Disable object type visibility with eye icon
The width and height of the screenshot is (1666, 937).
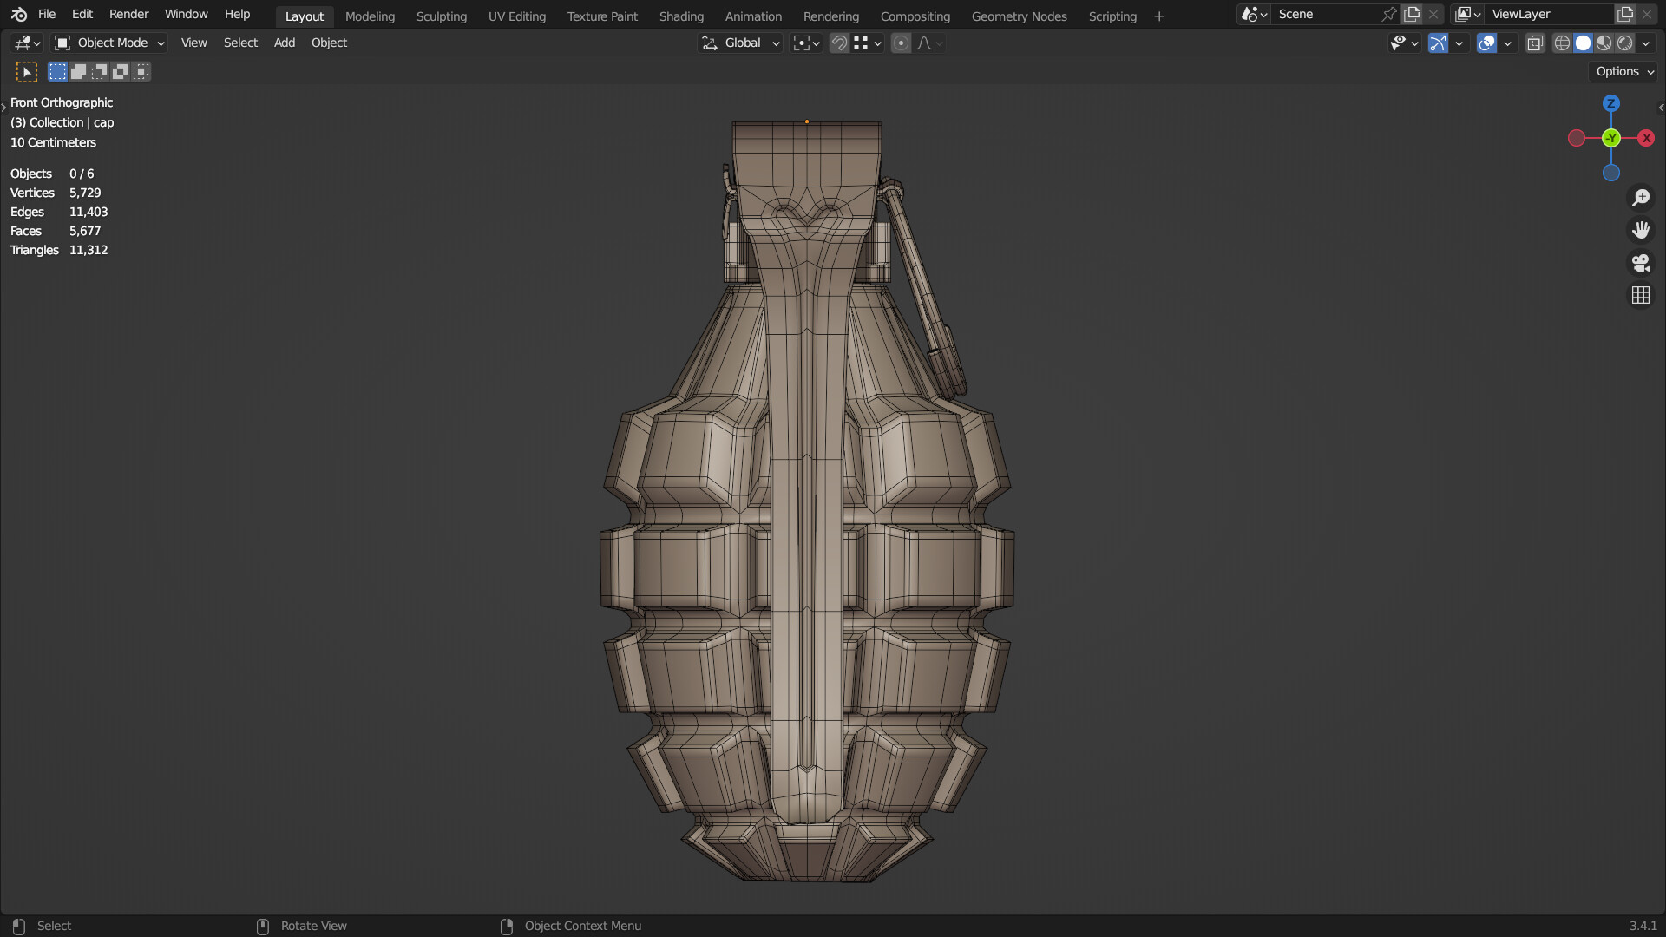tap(1398, 43)
